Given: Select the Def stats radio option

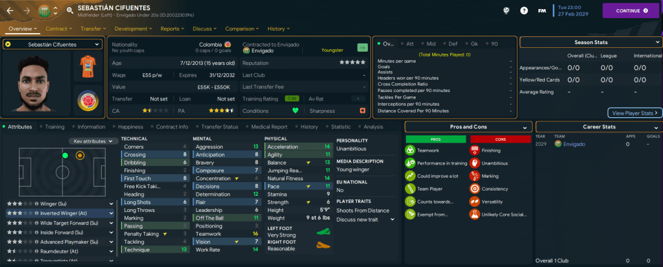Looking at the screenshot, I should click(x=454, y=44).
